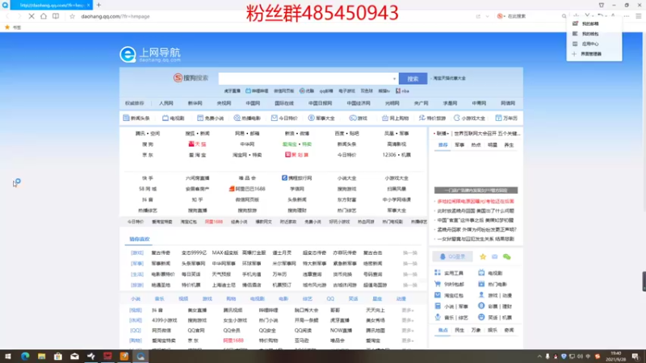Switch to the 军事 news tab
Viewport: 646px width, 363px height.
459,145
